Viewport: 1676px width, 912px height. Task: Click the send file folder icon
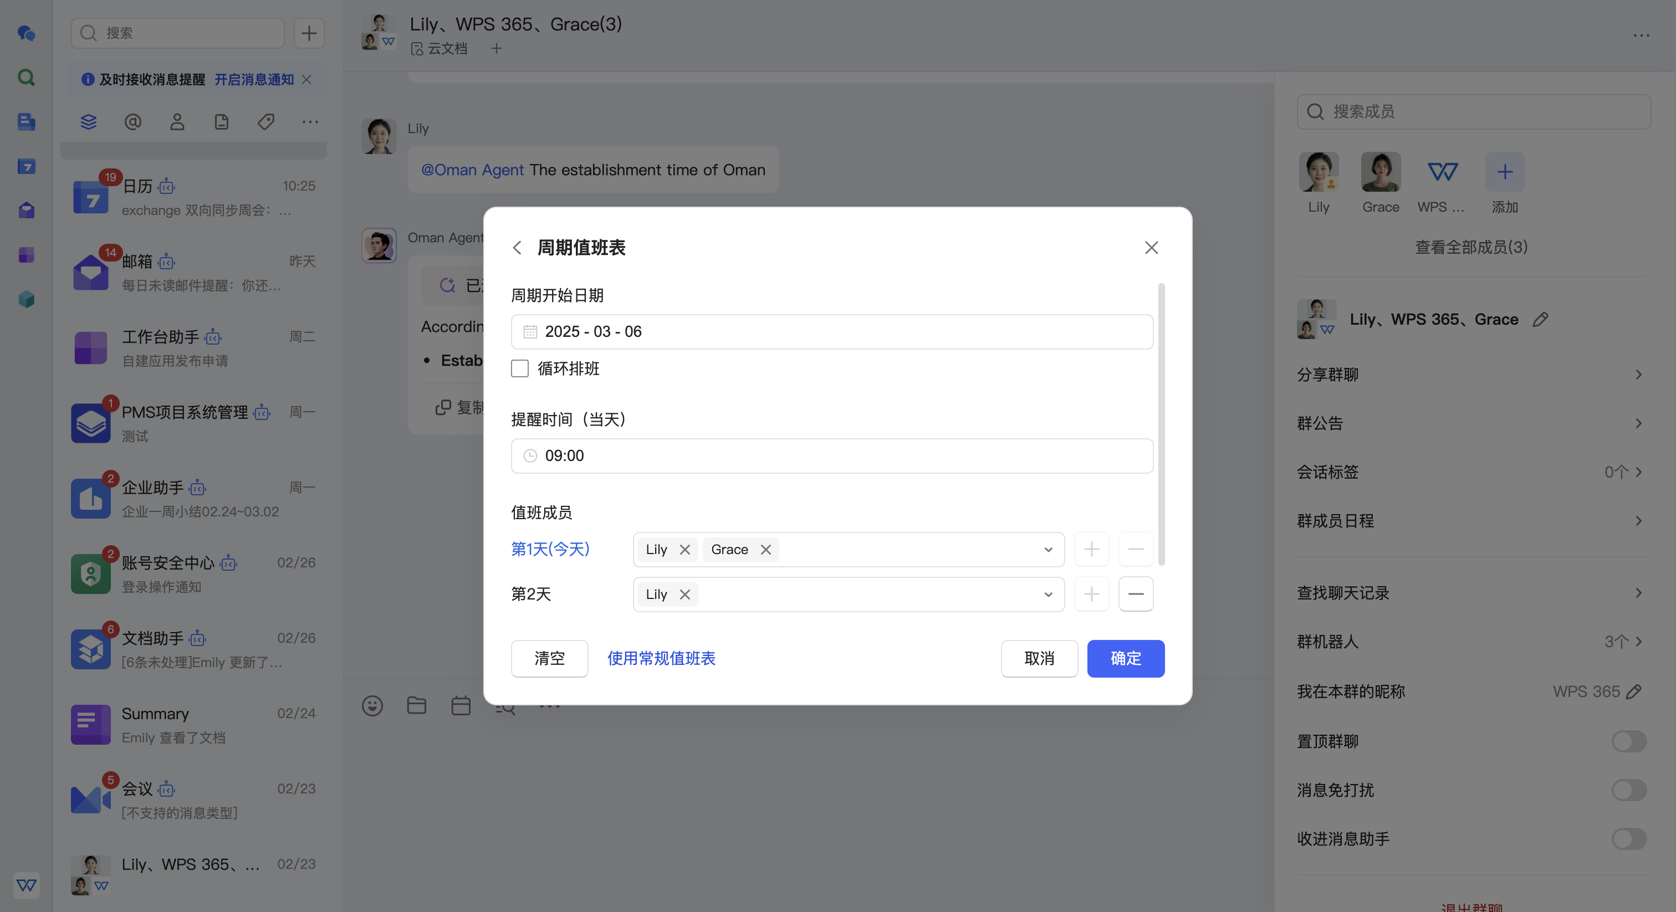pos(417,706)
